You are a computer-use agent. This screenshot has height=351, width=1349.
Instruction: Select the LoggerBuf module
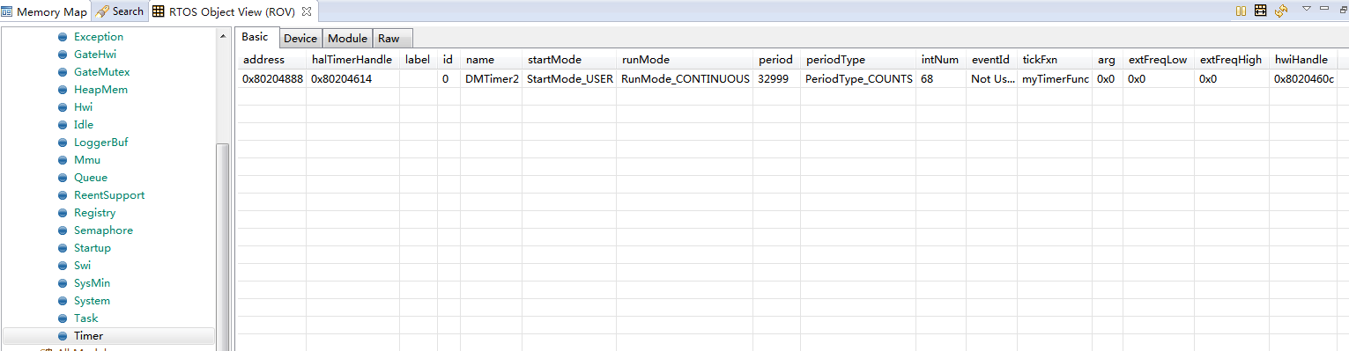101,143
